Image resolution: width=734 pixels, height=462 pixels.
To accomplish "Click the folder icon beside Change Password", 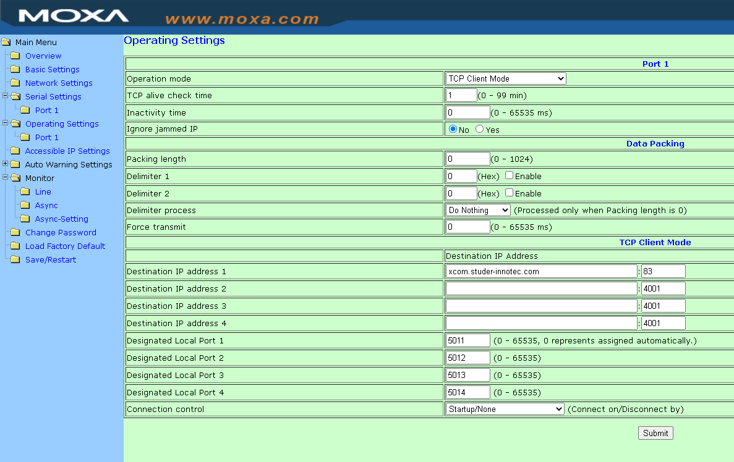I will point(15,232).
